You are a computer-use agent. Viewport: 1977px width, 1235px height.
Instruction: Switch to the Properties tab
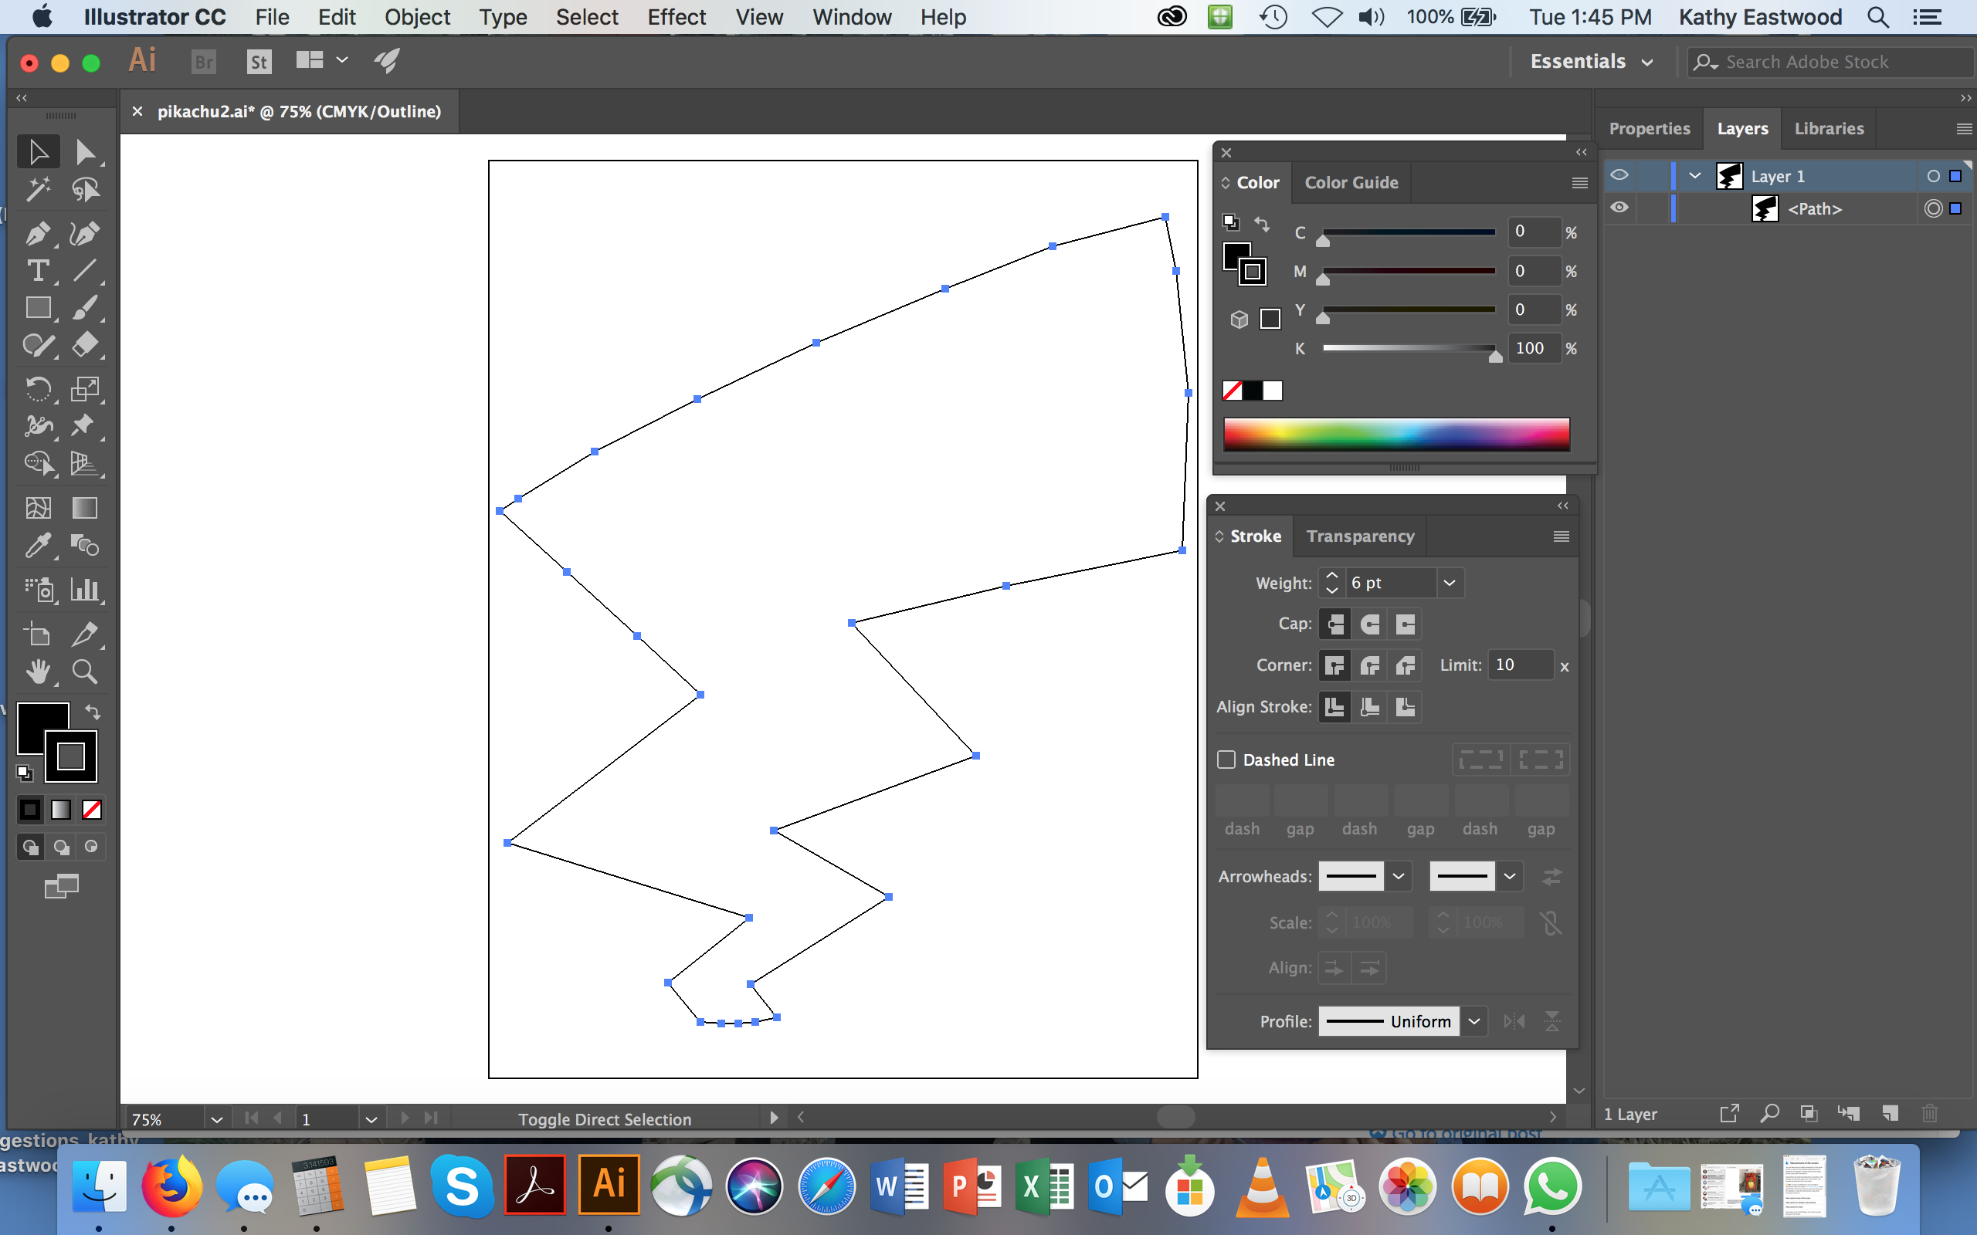pos(1650,128)
